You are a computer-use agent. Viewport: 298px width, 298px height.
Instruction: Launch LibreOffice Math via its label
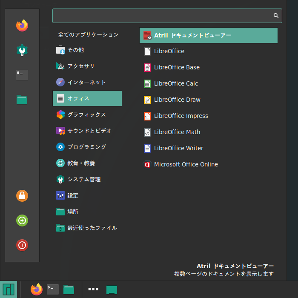pyautogui.click(x=177, y=132)
